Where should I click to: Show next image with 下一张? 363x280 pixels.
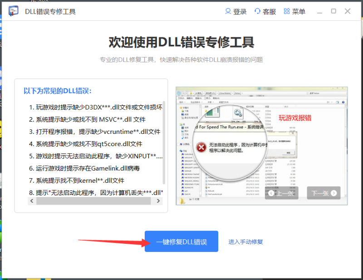(324, 193)
